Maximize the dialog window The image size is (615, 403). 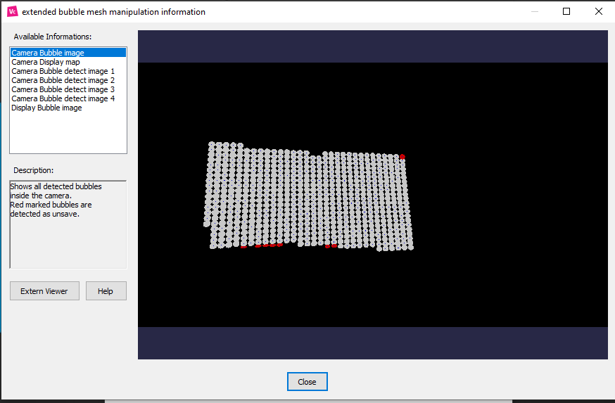click(566, 11)
